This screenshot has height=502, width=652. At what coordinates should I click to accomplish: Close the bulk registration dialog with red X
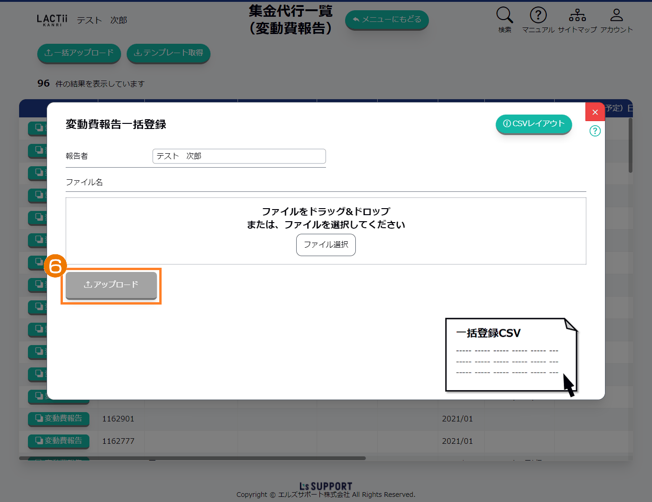(595, 112)
